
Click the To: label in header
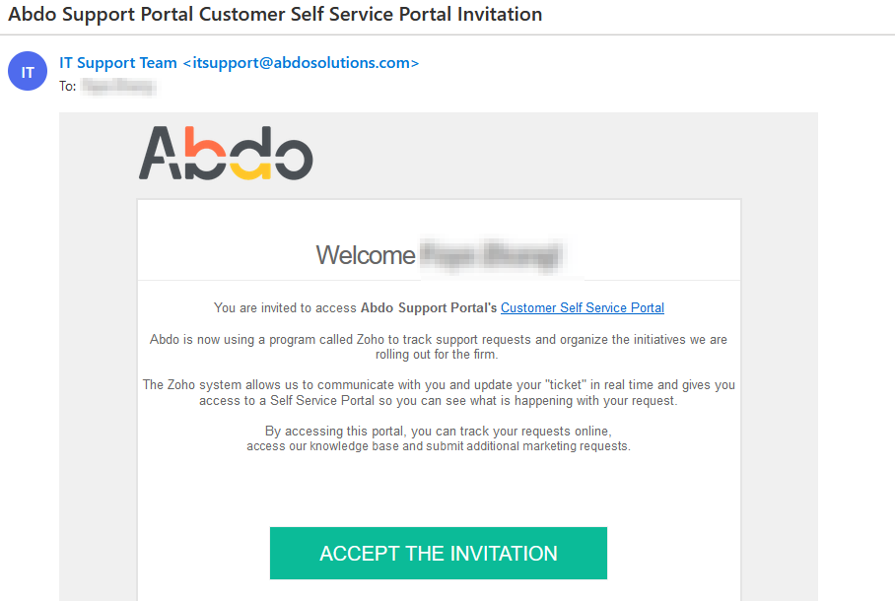67,86
